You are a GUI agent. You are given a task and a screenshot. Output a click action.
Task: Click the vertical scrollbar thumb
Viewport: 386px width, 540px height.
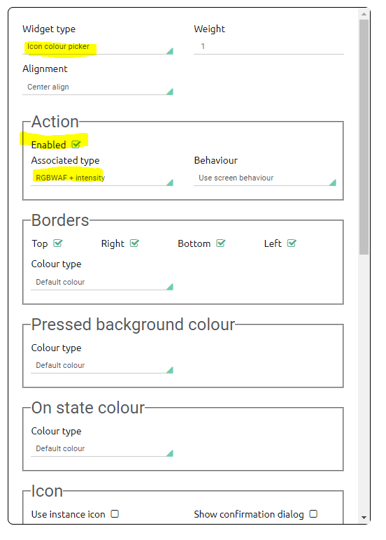(x=364, y=137)
